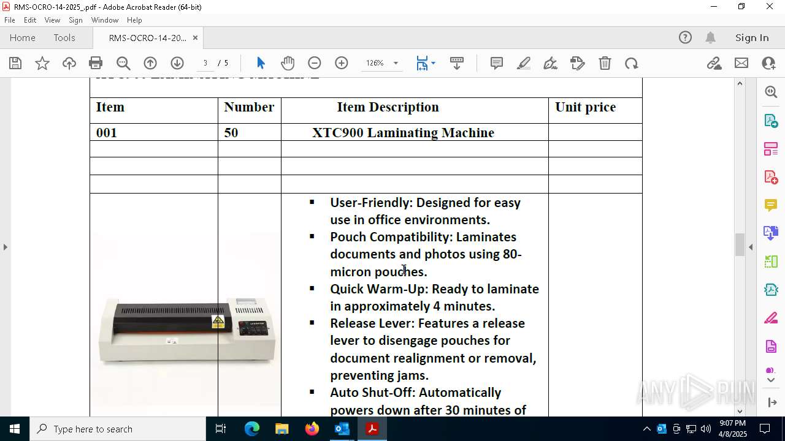Click the vertical scrollbar up arrow
This screenshot has width=785, height=441.
[x=740, y=83]
